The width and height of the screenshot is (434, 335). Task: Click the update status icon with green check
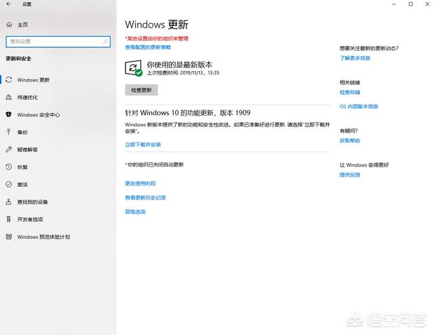pos(134,68)
